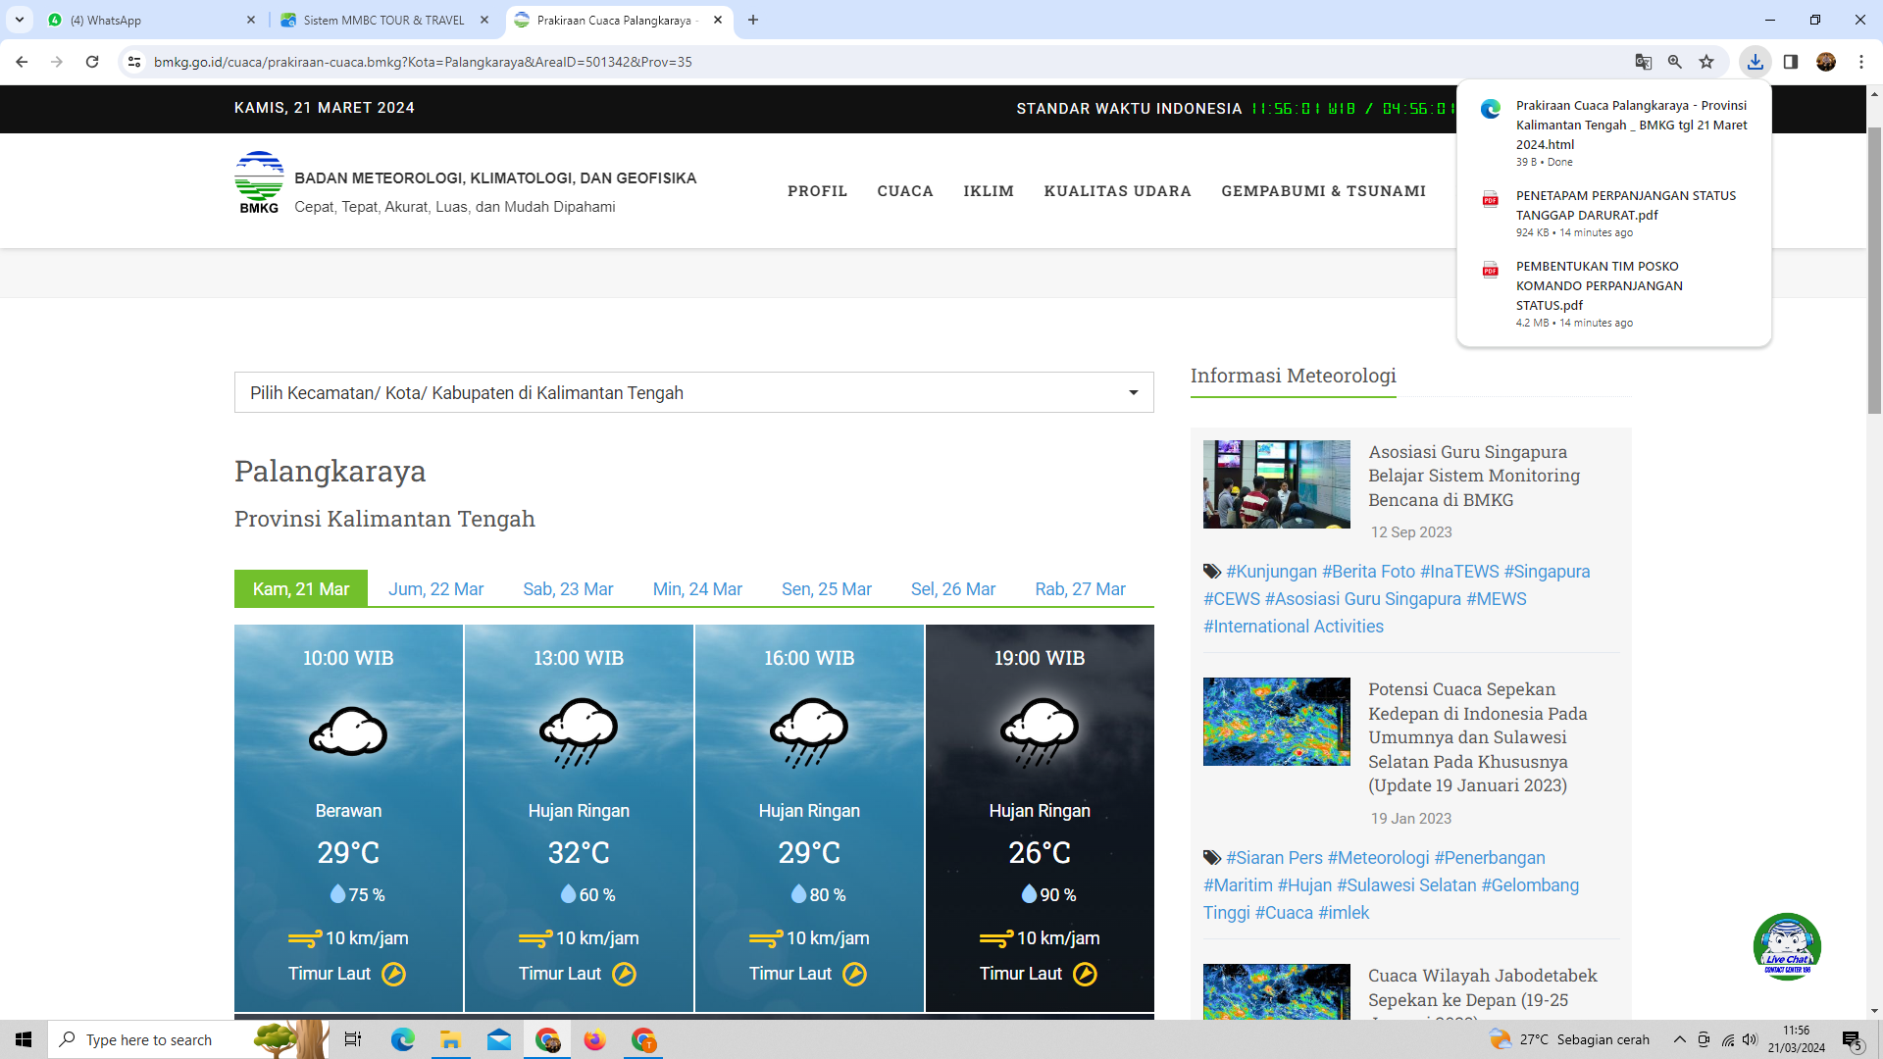Open the PROFIL menu
The height and width of the screenshot is (1059, 1883).
coord(817,191)
